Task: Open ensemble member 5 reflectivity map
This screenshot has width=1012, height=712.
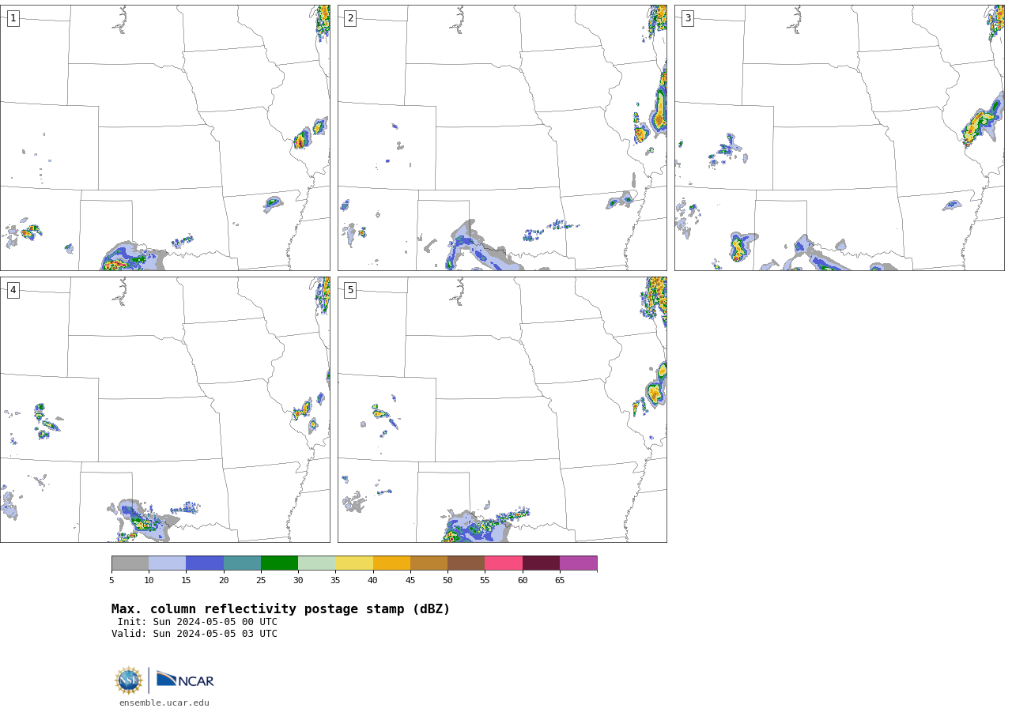Action: pos(502,409)
